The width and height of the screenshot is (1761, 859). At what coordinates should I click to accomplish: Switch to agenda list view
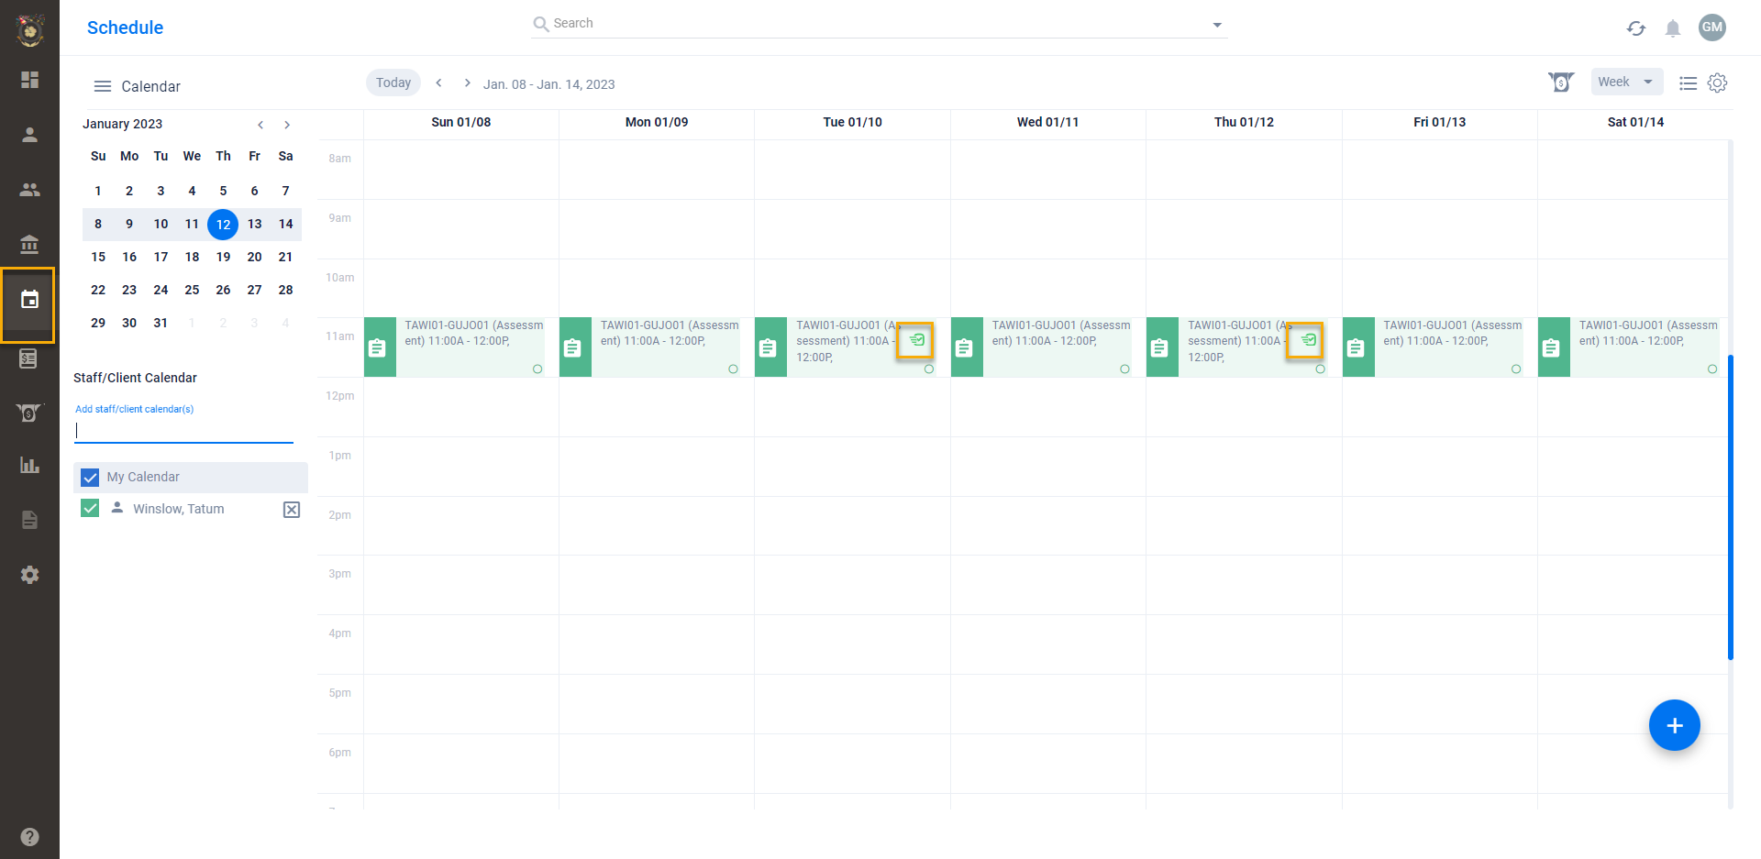pos(1688,83)
